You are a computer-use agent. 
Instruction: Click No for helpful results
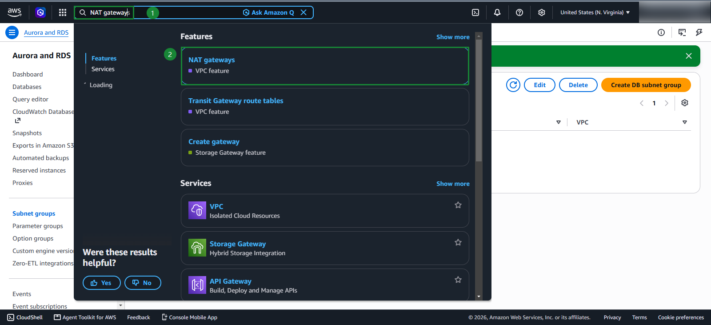click(143, 283)
